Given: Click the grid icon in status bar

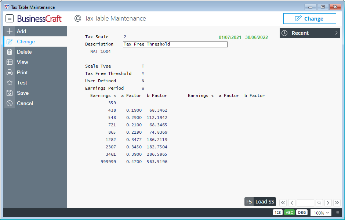Looking at the screenshot, I should click(338, 213).
